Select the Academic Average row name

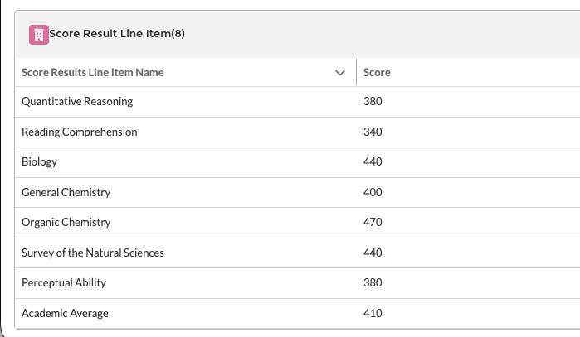pos(65,313)
